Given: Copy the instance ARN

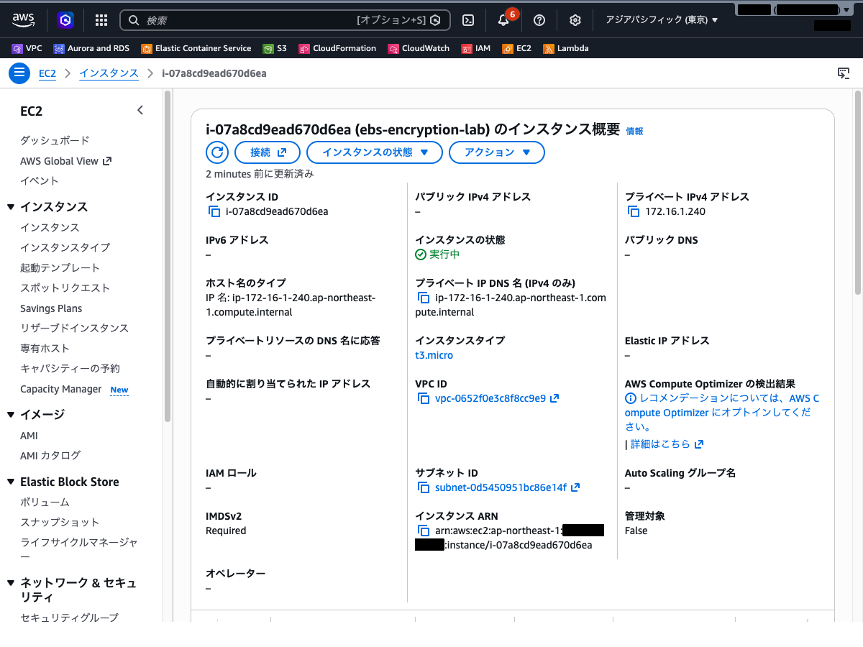Looking at the screenshot, I should 424,531.
